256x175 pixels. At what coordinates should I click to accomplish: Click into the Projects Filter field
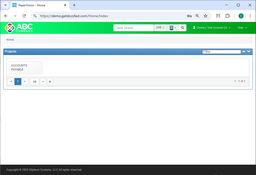point(221,52)
